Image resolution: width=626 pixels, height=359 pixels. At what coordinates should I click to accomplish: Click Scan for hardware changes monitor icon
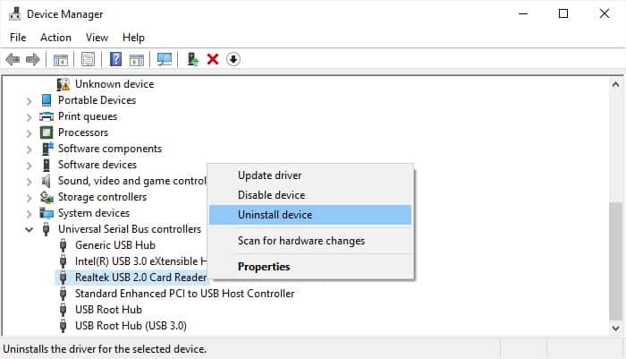[x=164, y=60]
